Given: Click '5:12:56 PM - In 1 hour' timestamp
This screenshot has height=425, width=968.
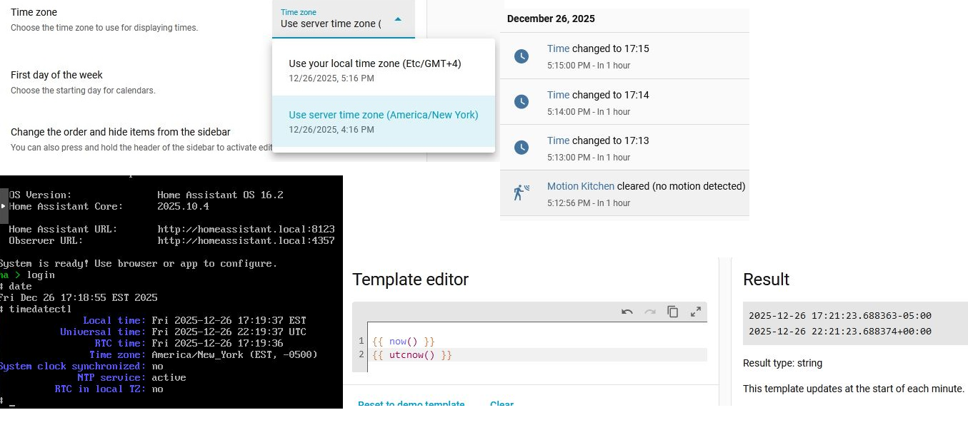Looking at the screenshot, I should coord(589,203).
